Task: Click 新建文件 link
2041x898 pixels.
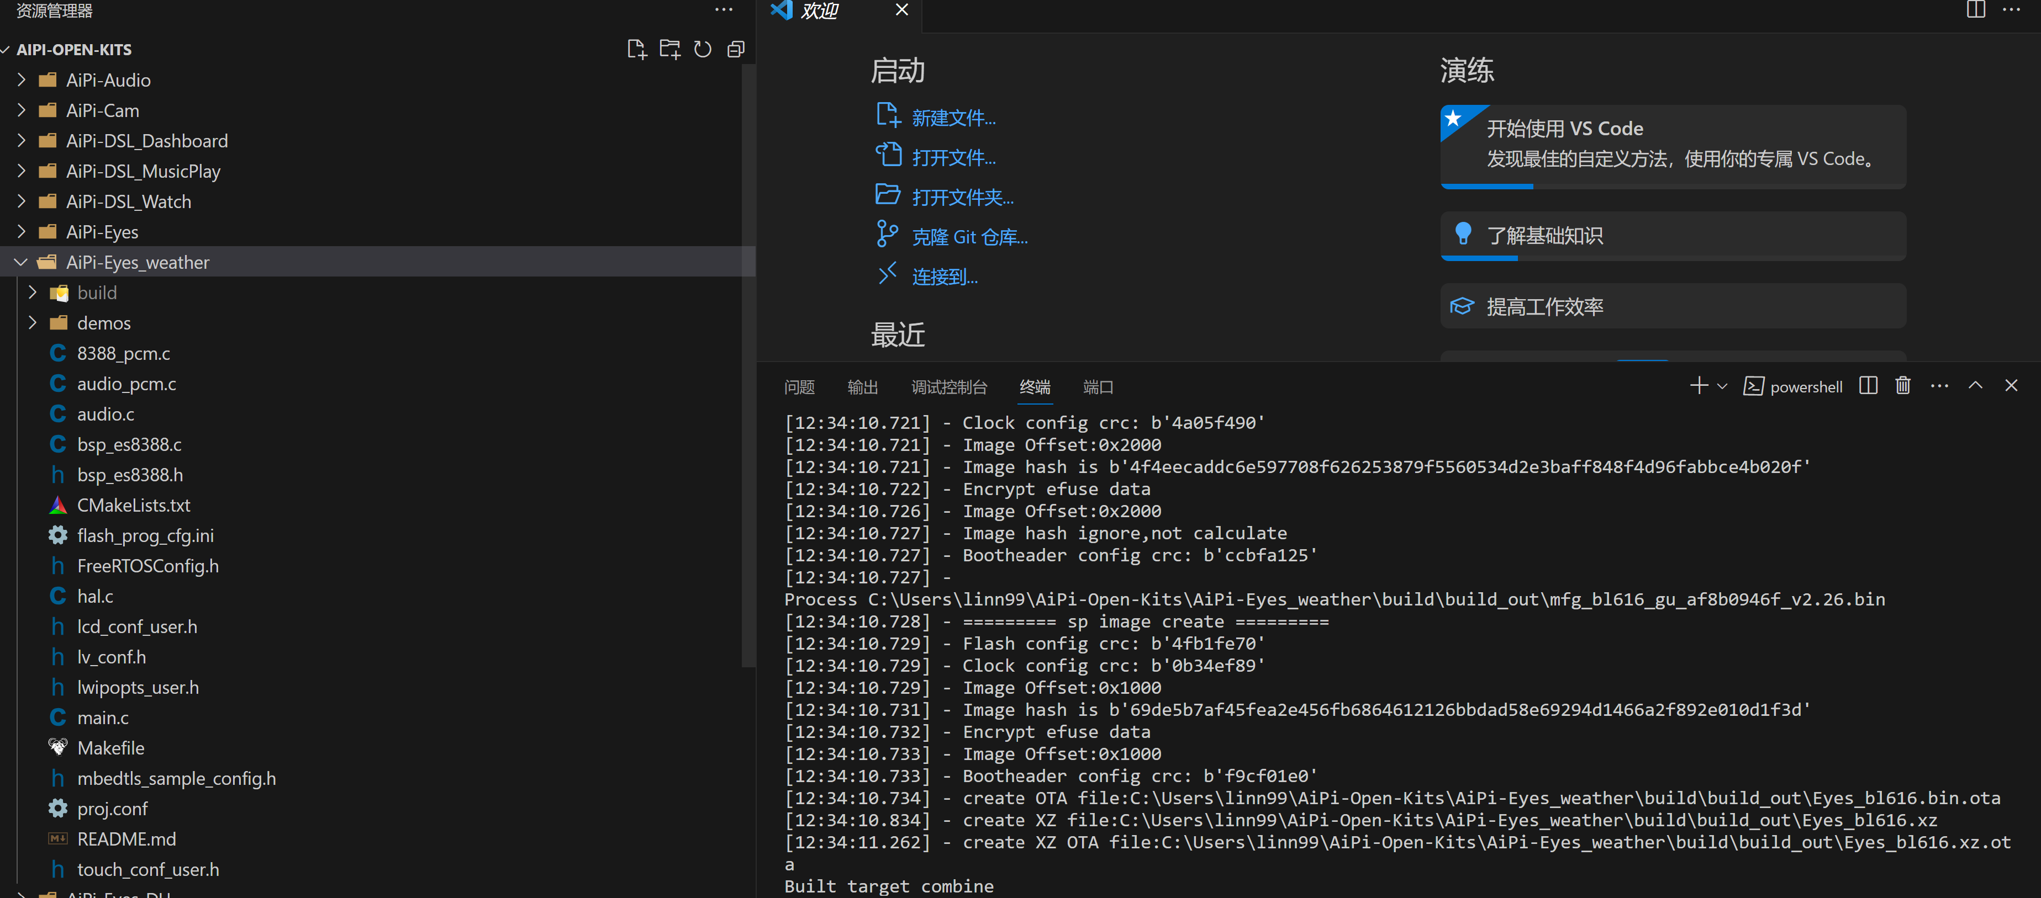Action: 954,118
